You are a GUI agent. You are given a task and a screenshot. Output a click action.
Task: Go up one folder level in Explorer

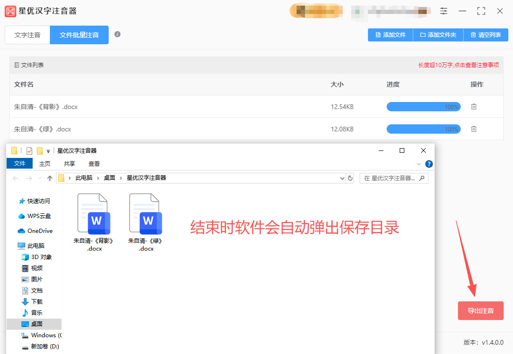[49, 178]
